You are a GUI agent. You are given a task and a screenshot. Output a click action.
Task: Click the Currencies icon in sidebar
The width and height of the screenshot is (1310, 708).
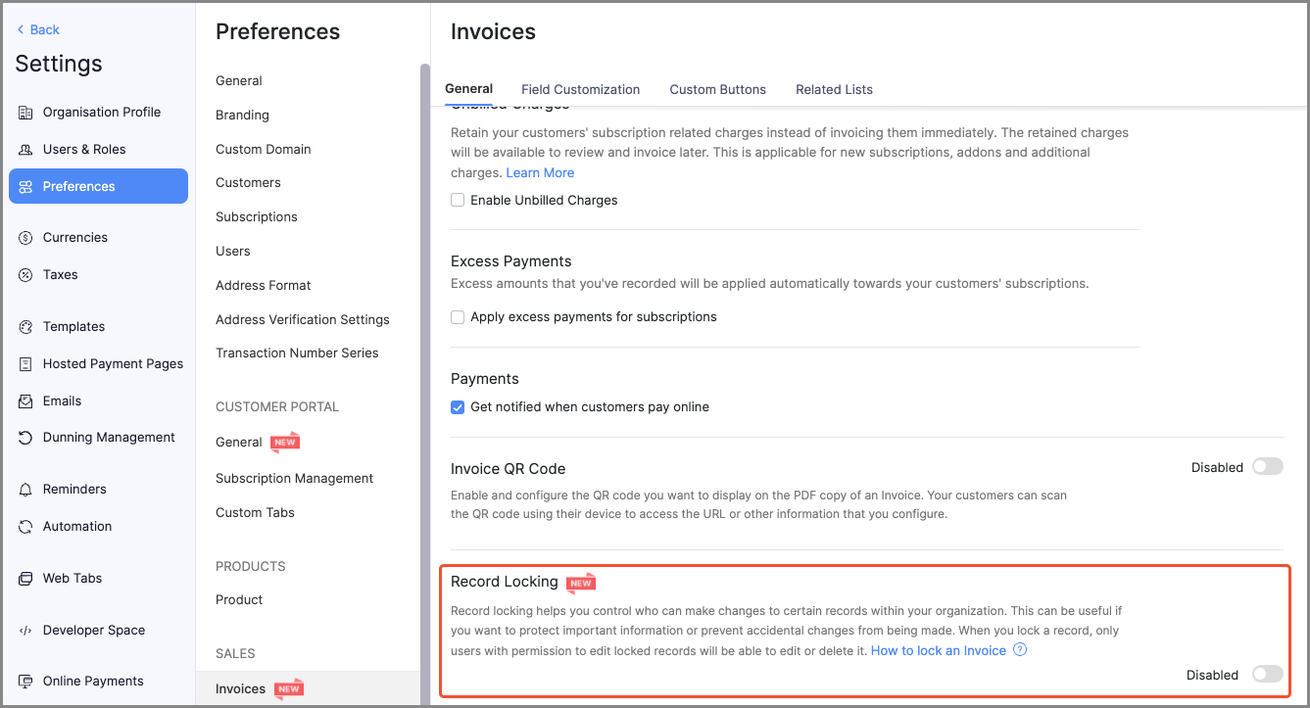pos(25,238)
